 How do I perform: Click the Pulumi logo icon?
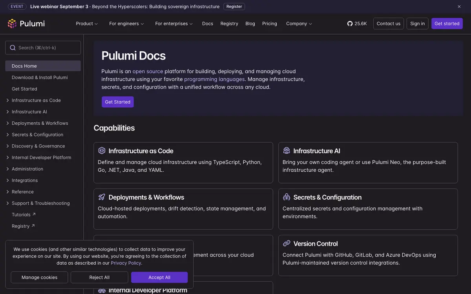click(12, 24)
